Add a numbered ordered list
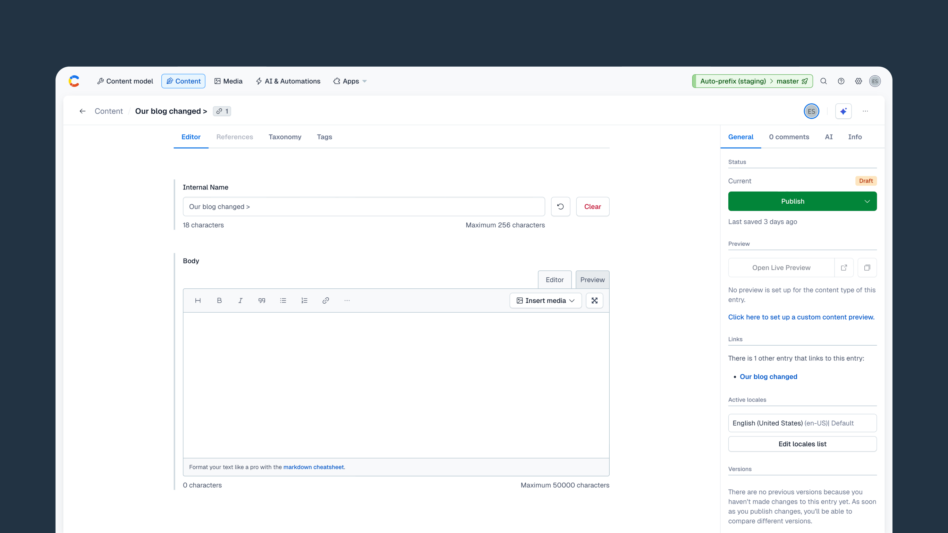The image size is (948, 533). pyautogui.click(x=304, y=301)
